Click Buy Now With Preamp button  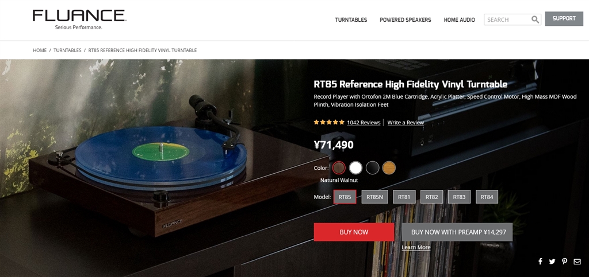(457, 232)
